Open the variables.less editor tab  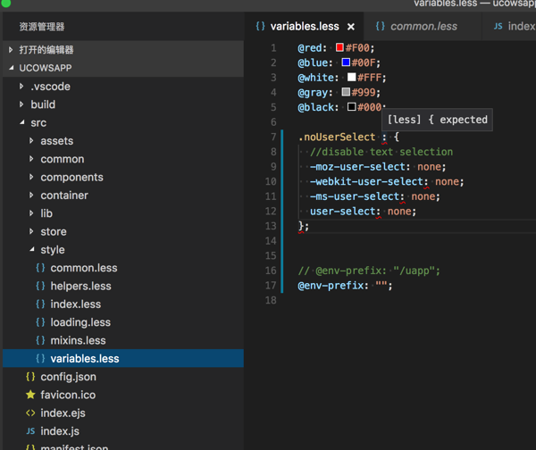pyautogui.click(x=304, y=27)
